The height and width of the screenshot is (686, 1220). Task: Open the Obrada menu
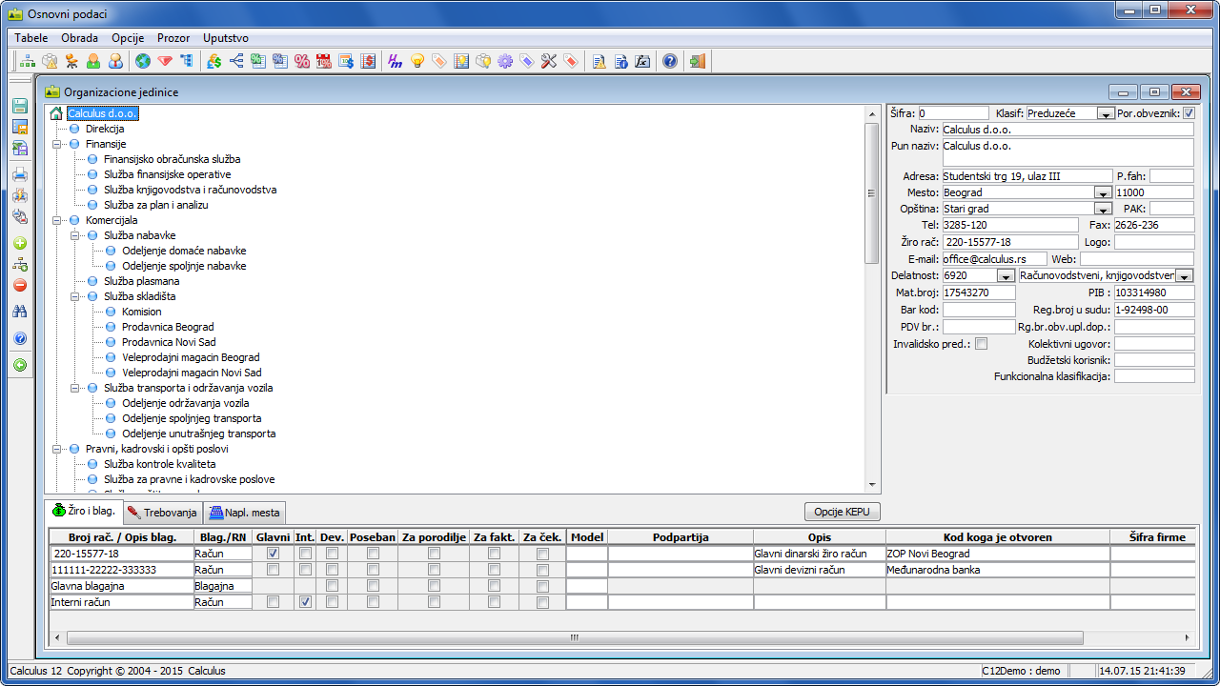(x=79, y=38)
